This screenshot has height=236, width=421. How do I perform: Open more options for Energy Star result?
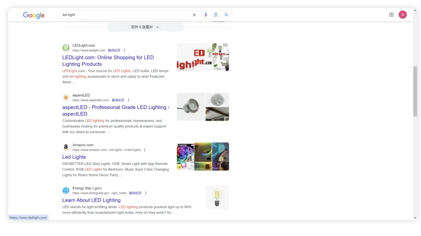coord(146,193)
